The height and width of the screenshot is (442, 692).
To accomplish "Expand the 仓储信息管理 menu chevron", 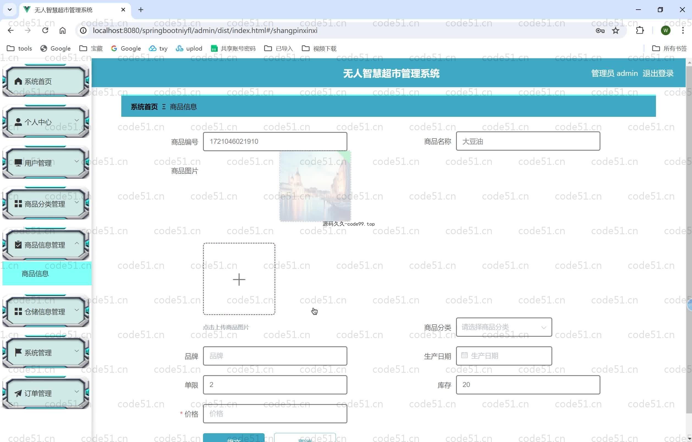I will coord(77,310).
